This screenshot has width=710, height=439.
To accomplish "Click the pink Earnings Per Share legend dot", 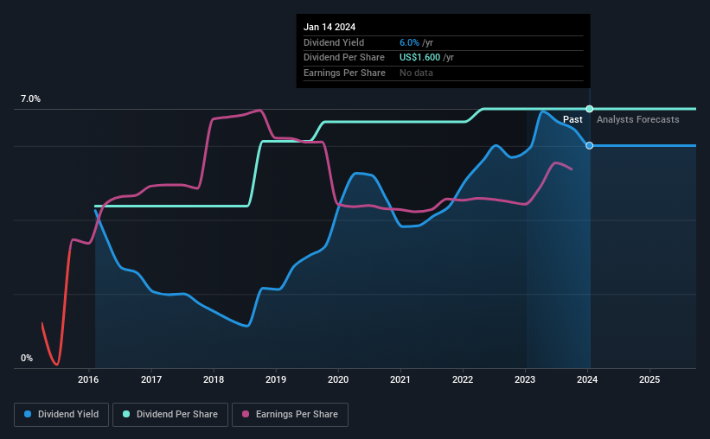I will pyautogui.click(x=246, y=414).
